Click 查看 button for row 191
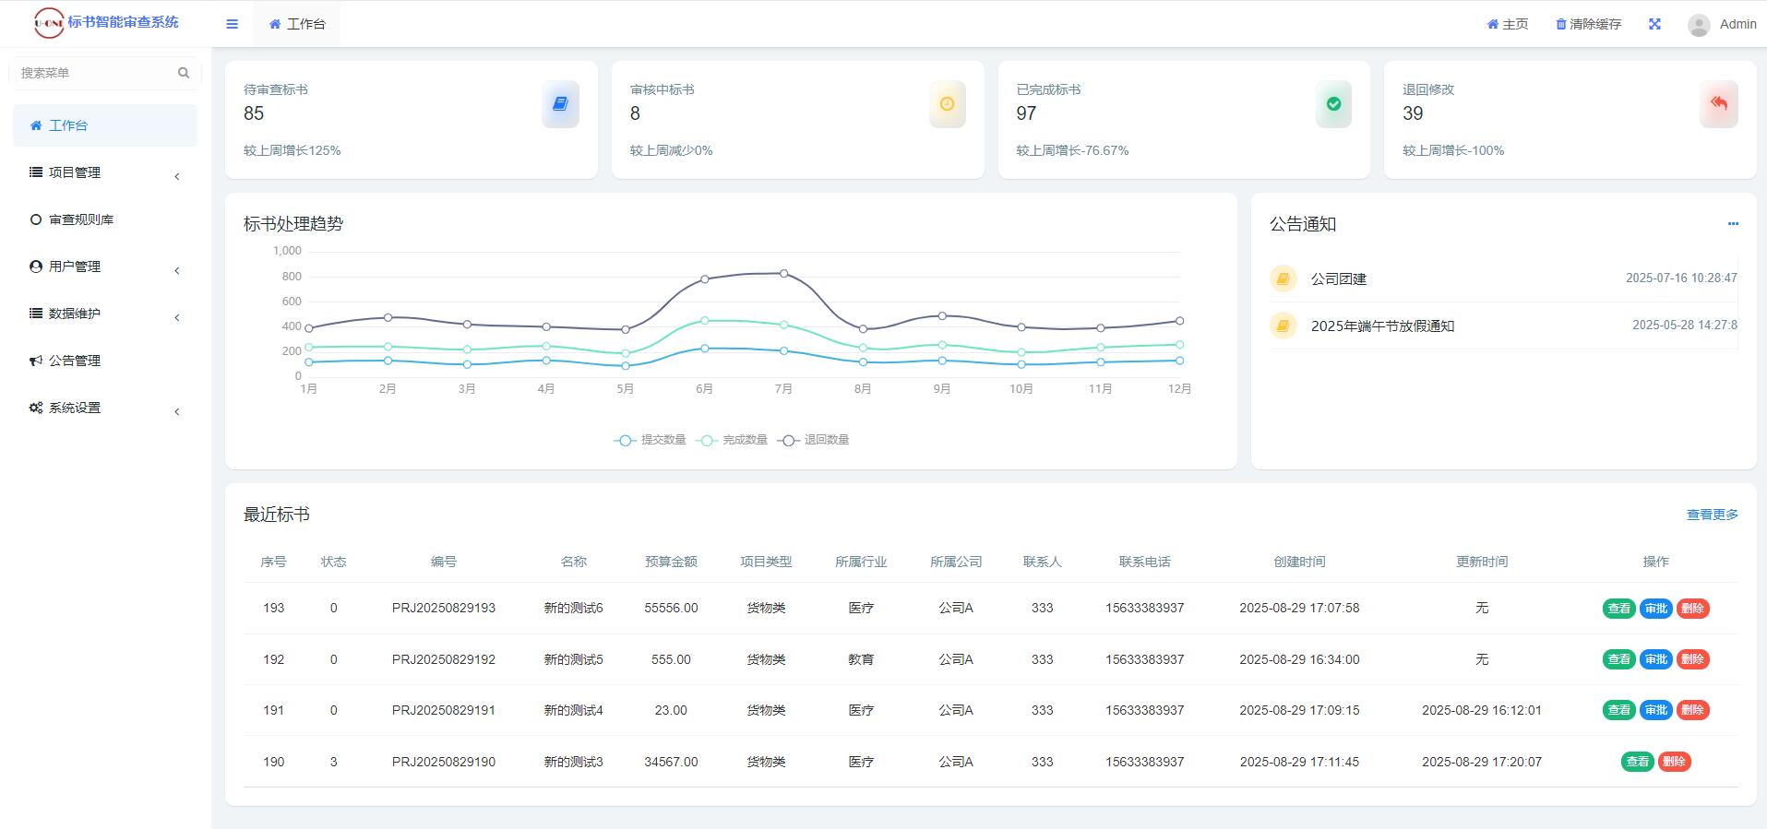1767x829 pixels. (1618, 710)
